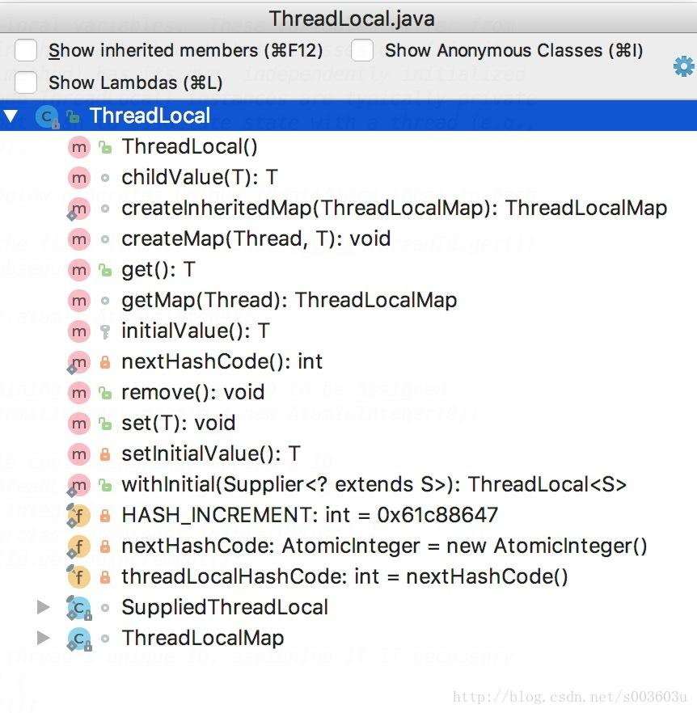Click private lock icon of nextHashCode(): int
Viewport: 697px width, 713px height.
pos(105,362)
